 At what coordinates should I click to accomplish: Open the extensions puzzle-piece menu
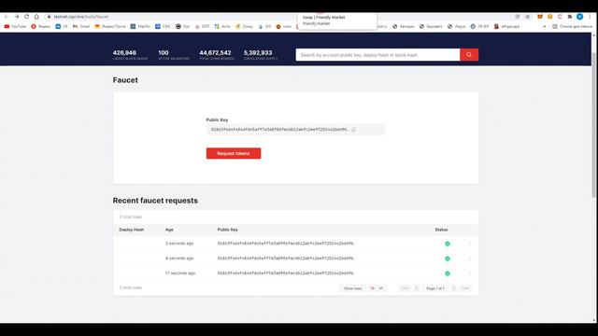pyautogui.click(x=570, y=17)
